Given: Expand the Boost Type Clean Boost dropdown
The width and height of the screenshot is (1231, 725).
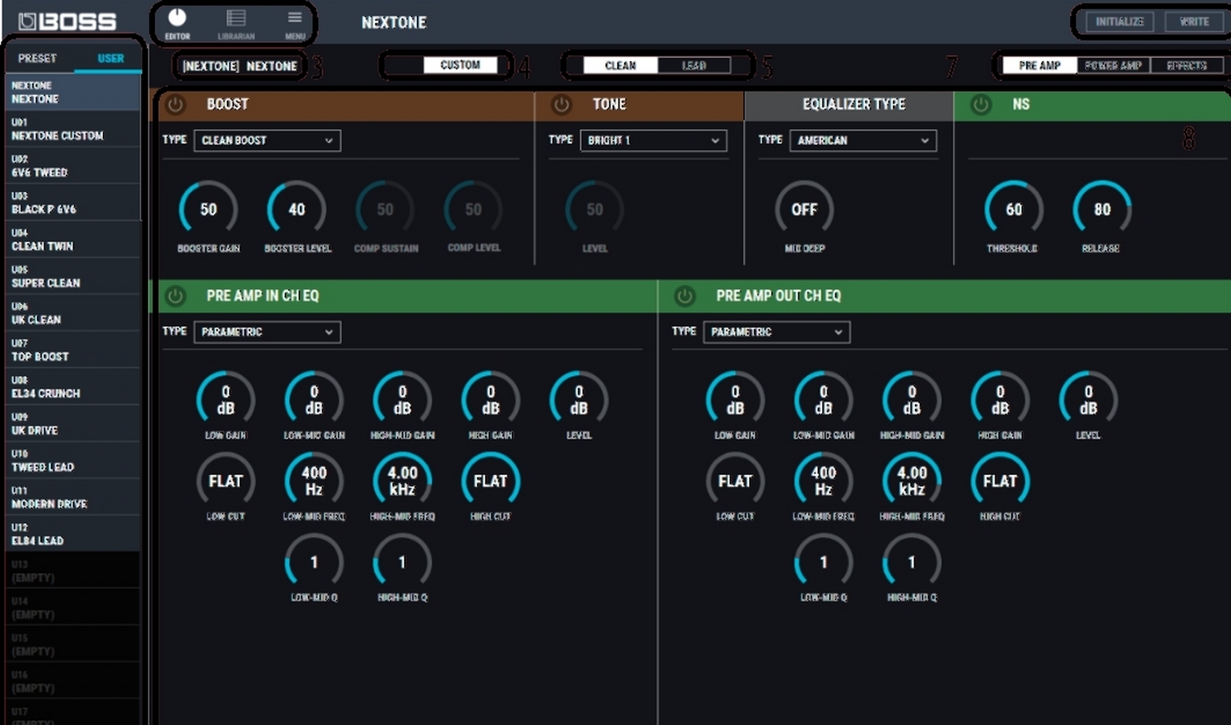Looking at the screenshot, I should [x=267, y=141].
